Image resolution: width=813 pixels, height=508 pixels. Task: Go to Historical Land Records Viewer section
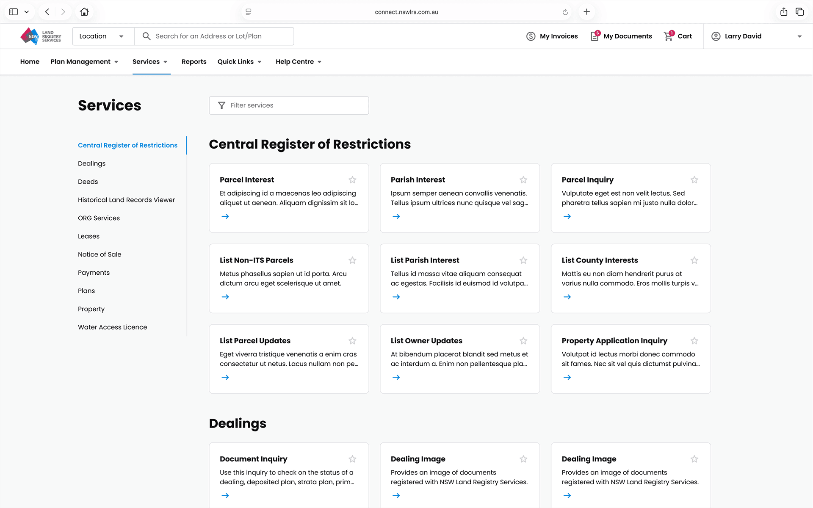126,200
